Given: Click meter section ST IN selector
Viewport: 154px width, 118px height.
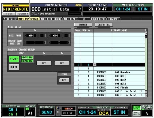Looking at the screenshot, I should coord(143,9).
